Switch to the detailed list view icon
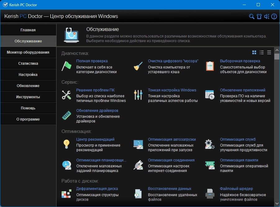280x207 pixels. click(x=262, y=52)
